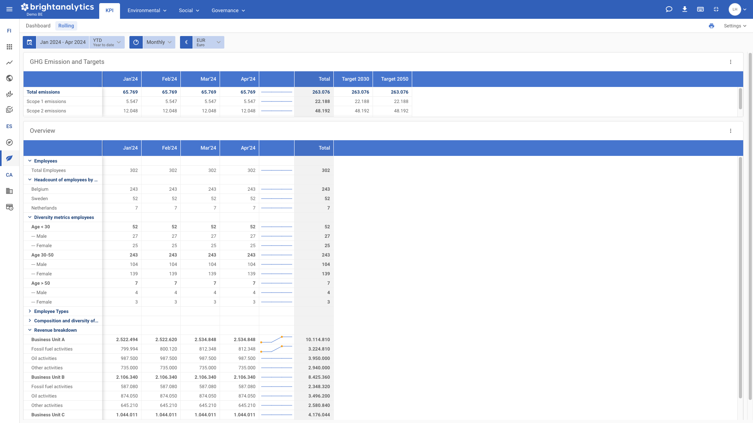753x423 pixels.
Task: Expand the Employee Types group
Action: pos(30,311)
